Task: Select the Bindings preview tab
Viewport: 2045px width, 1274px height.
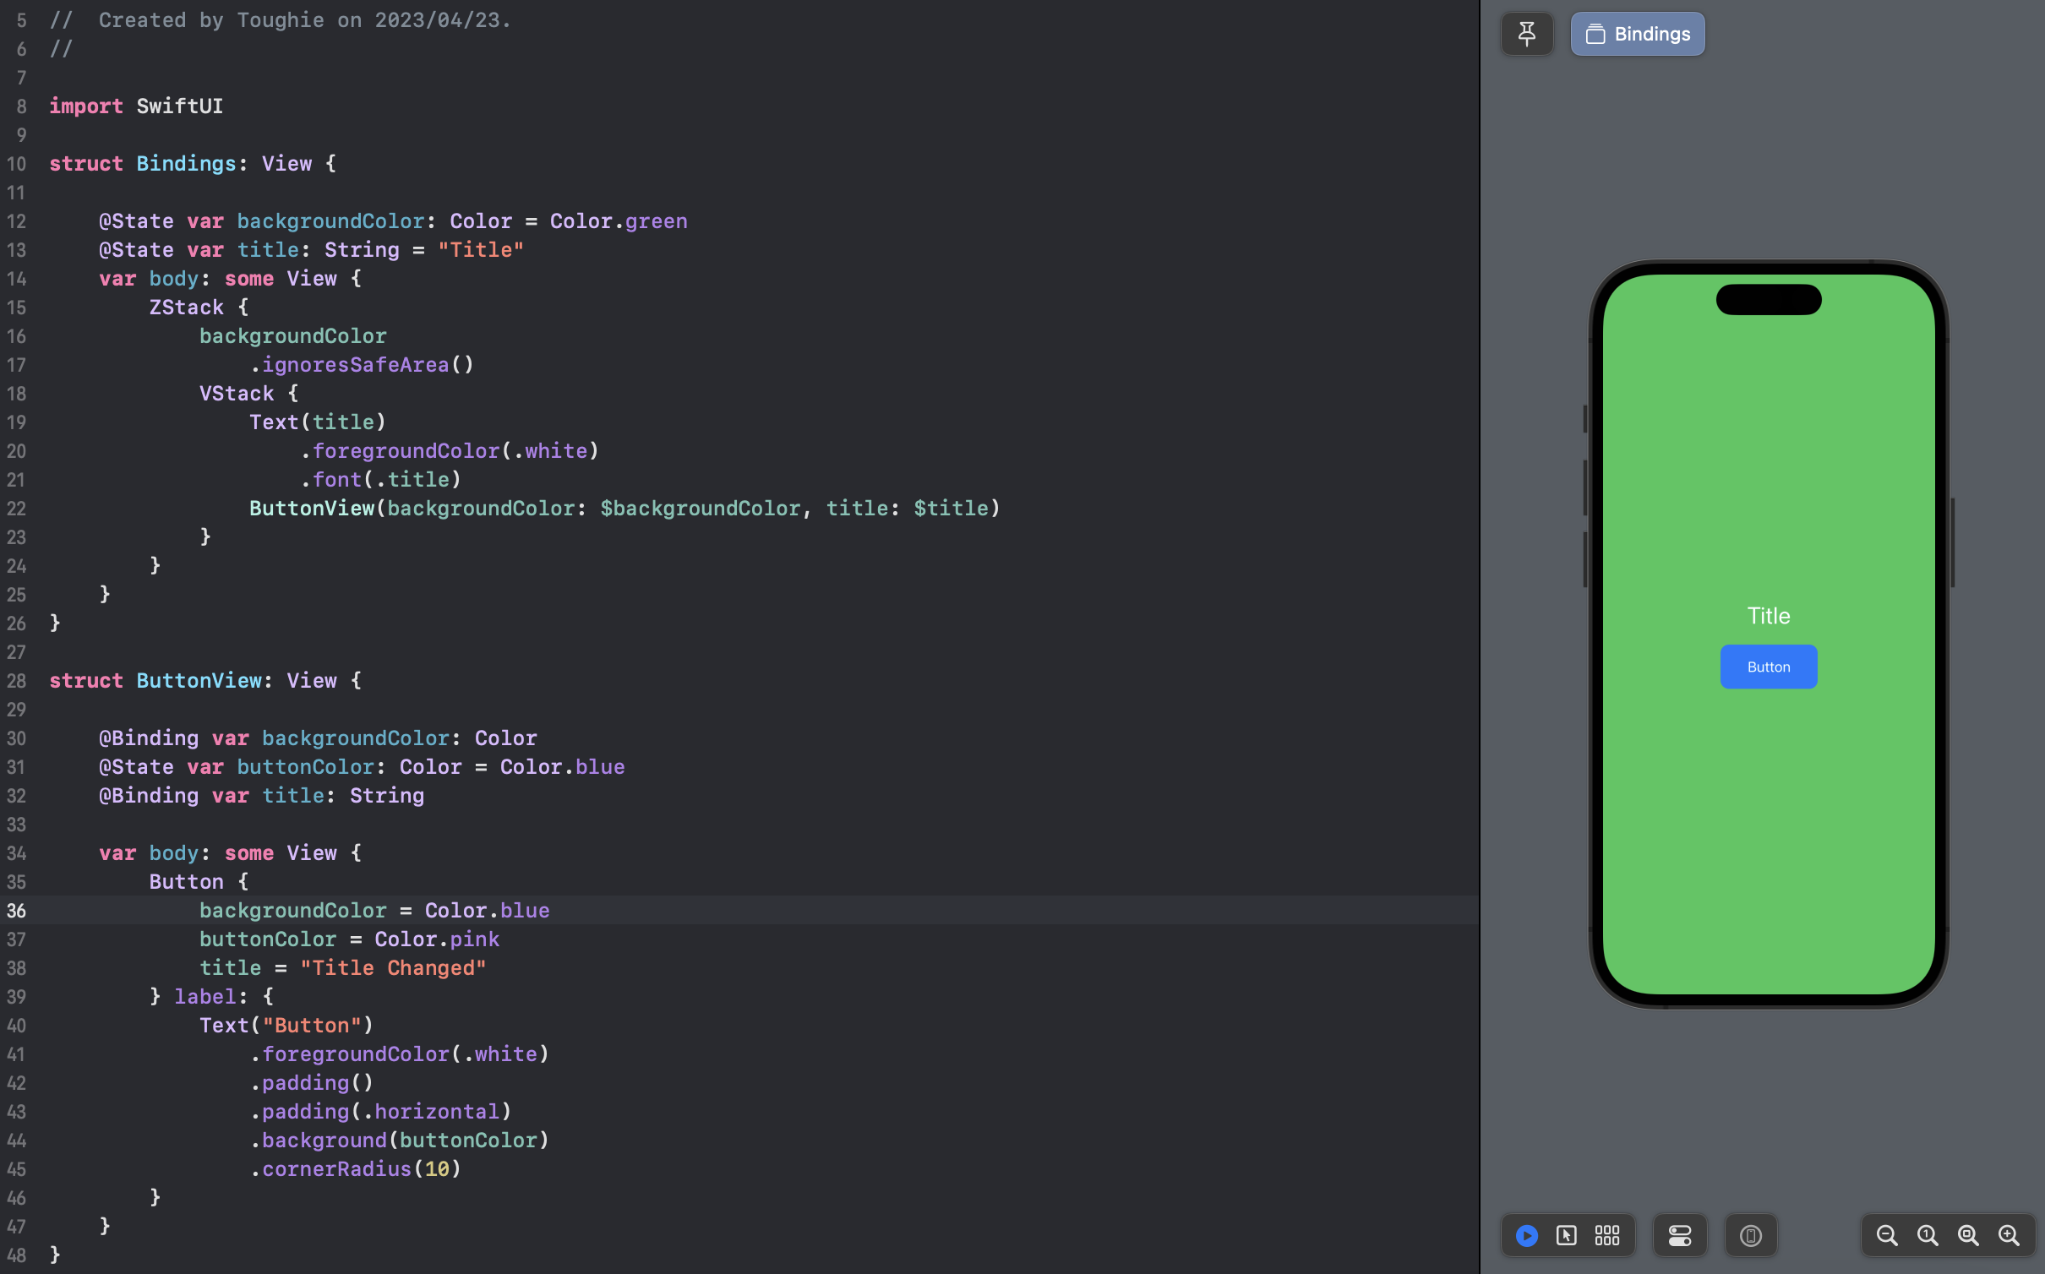Action: tap(1637, 34)
